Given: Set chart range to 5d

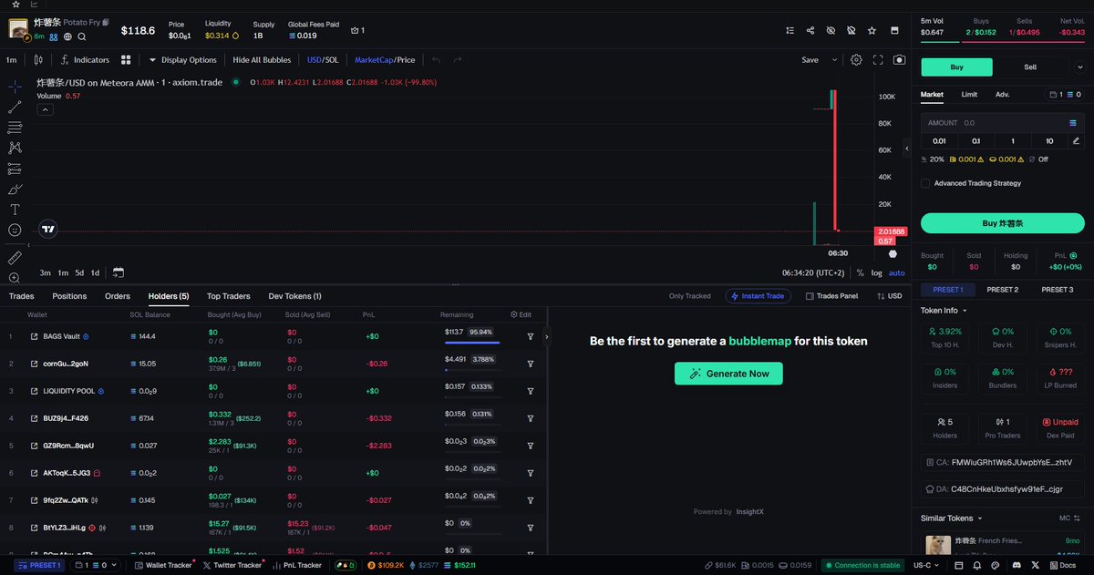Looking at the screenshot, I should click(79, 272).
